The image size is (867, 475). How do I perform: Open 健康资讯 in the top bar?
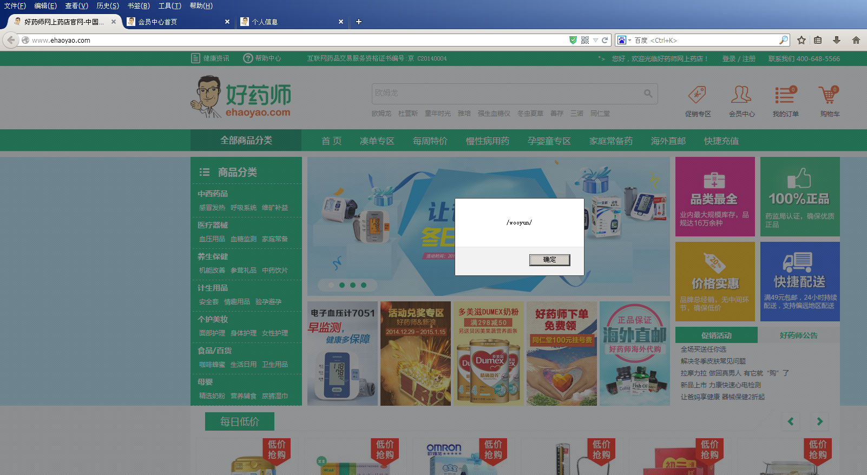(x=211, y=58)
